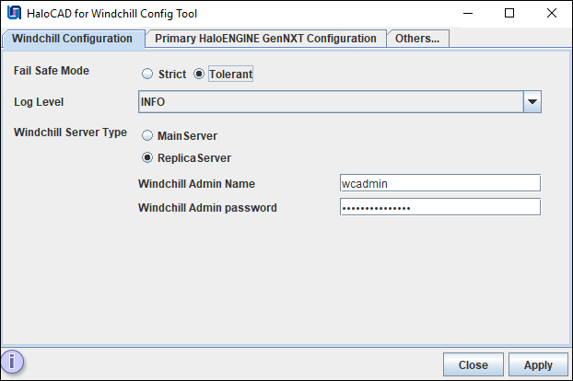Click the Close button
This screenshot has height=381, width=573.
pyautogui.click(x=474, y=364)
